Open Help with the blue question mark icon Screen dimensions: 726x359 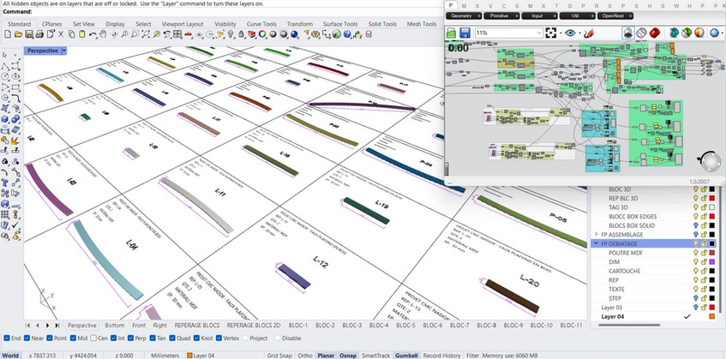click(x=347, y=34)
